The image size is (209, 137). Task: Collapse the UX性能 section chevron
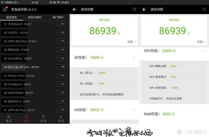(x=133, y=110)
